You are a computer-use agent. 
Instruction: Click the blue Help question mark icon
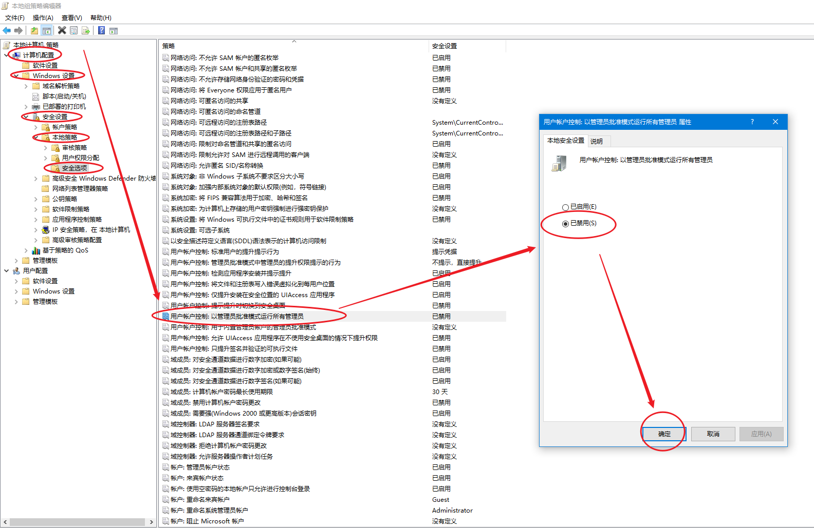click(102, 31)
